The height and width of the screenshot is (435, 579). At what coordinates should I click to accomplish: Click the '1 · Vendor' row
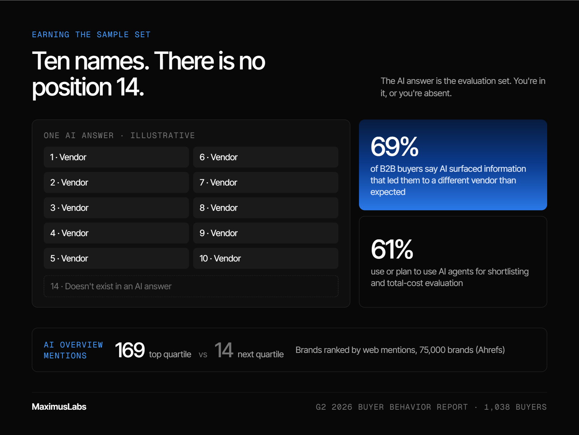(116, 157)
